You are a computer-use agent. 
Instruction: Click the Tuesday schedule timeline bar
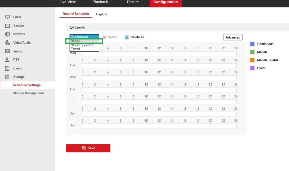[159, 66]
